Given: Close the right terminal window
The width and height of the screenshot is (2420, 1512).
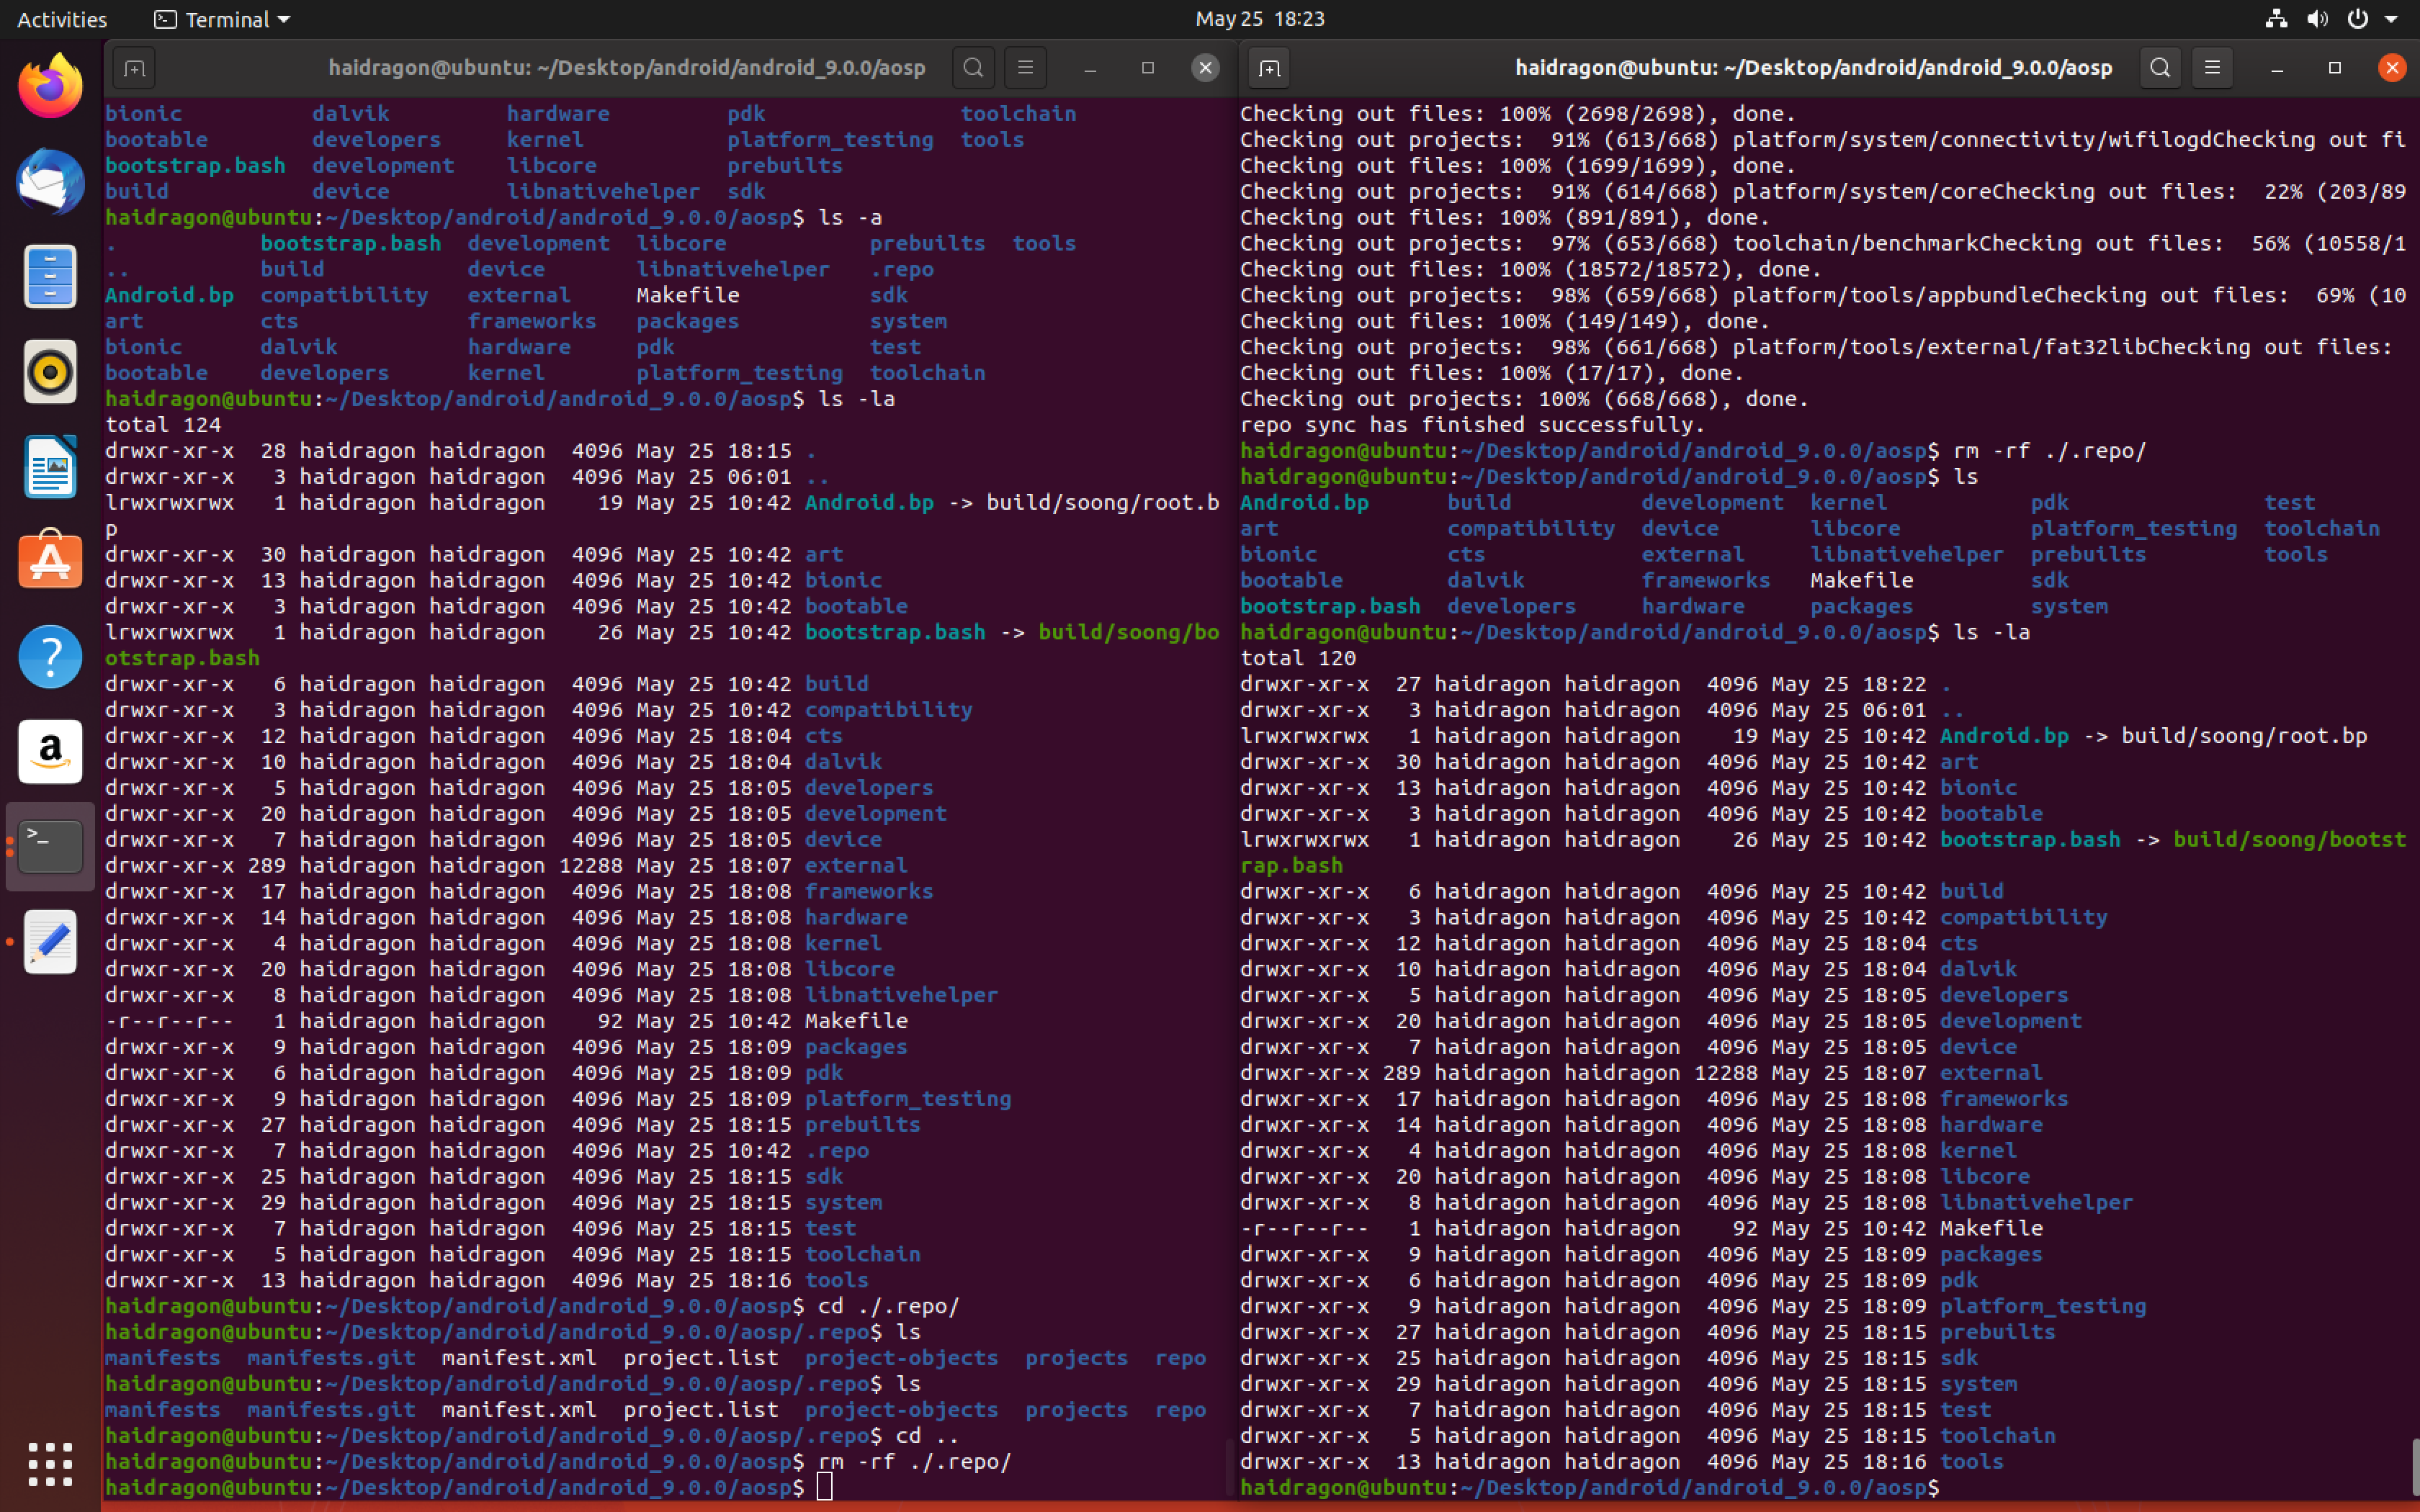Looking at the screenshot, I should click(x=2392, y=68).
